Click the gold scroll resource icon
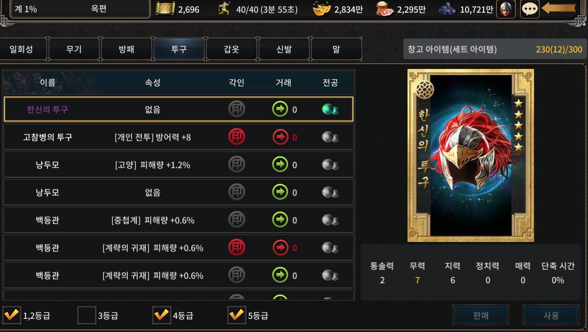This screenshot has height=332, width=588. (x=165, y=9)
